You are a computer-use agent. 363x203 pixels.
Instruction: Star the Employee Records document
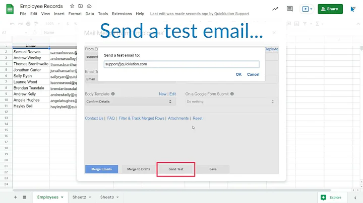[72, 6]
